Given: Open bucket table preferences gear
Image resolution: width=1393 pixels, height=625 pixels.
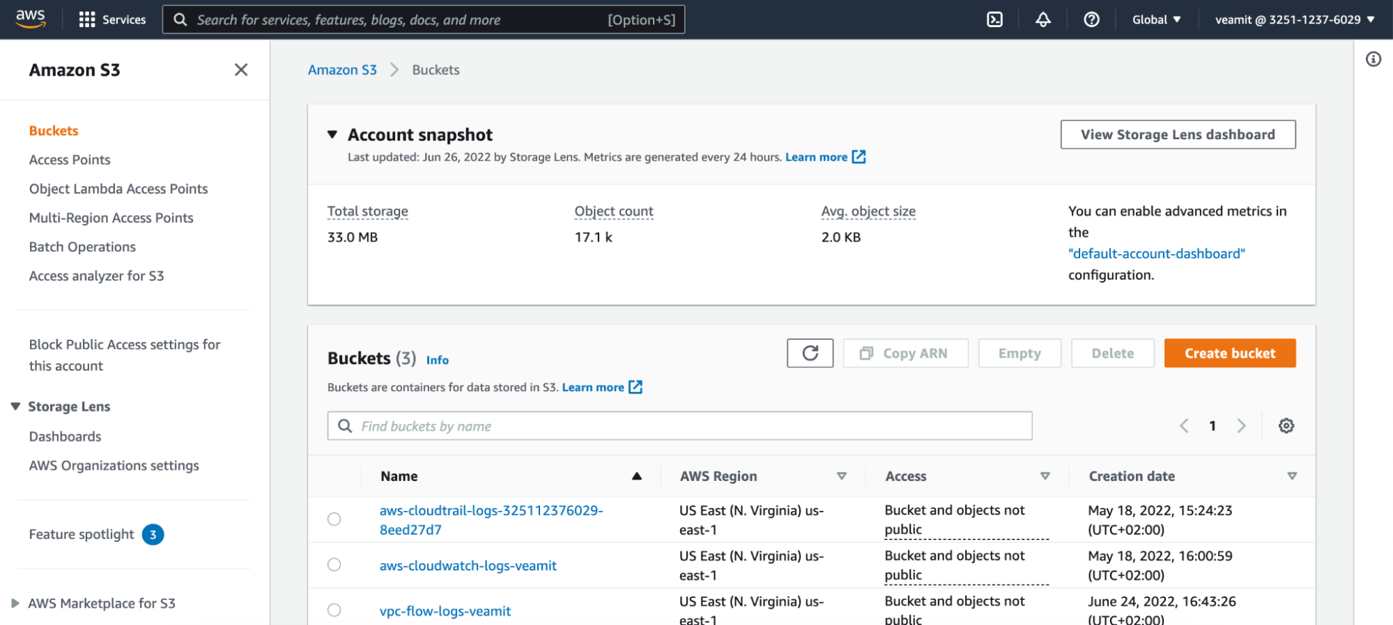Looking at the screenshot, I should [x=1286, y=425].
